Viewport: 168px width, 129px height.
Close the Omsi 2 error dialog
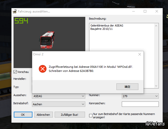click(140, 54)
